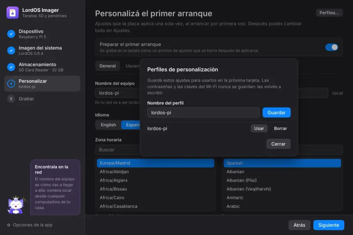
Task: Select the Personalizar sidebar step
Action: (42, 84)
